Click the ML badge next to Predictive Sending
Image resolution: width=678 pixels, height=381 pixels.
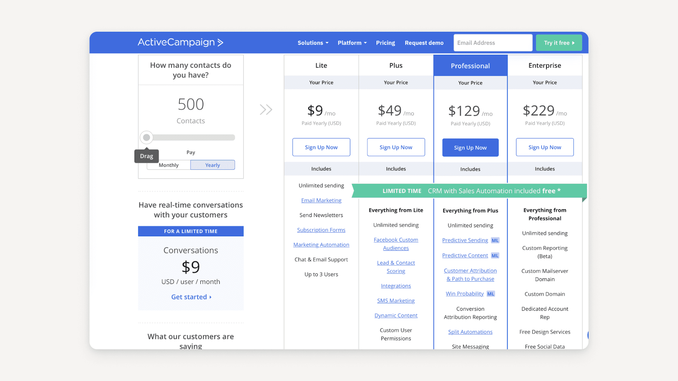(495, 240)
